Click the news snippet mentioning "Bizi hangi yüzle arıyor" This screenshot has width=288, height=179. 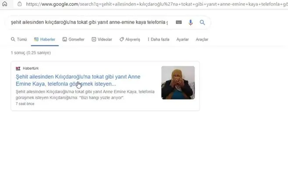85,95
